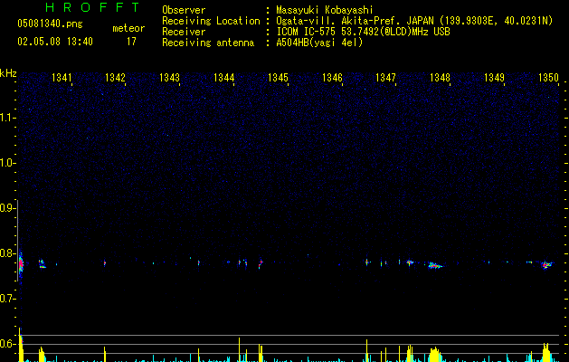This screenshot has width=569, height=362.
Task: Click the date stamp 02.05.08 13:40
Action: [x=55, y=42]
